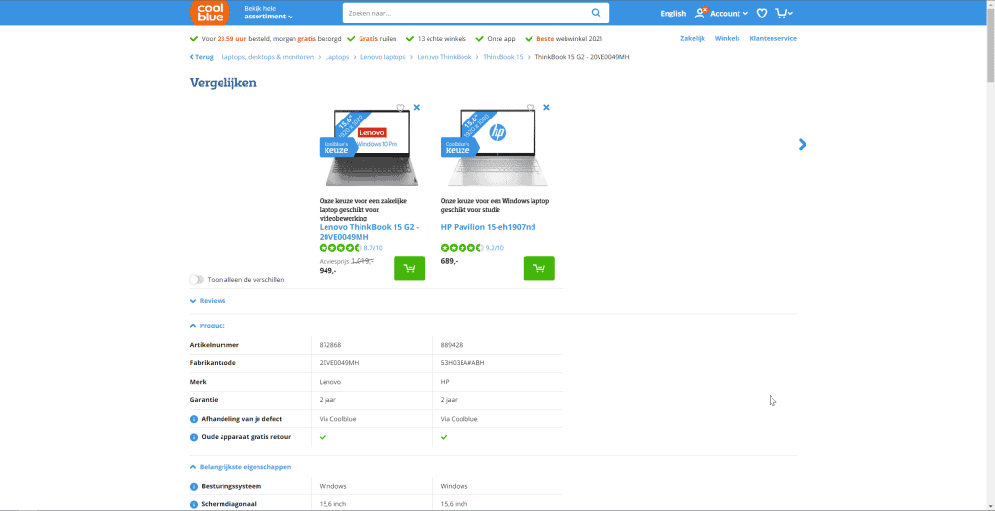The image size is (995, 511).
Task: Open the wishlist heart in header
Action: 762,13
